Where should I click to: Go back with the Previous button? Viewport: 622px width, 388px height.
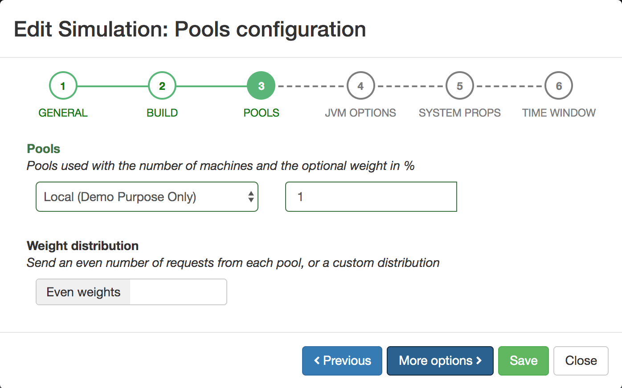342,361
